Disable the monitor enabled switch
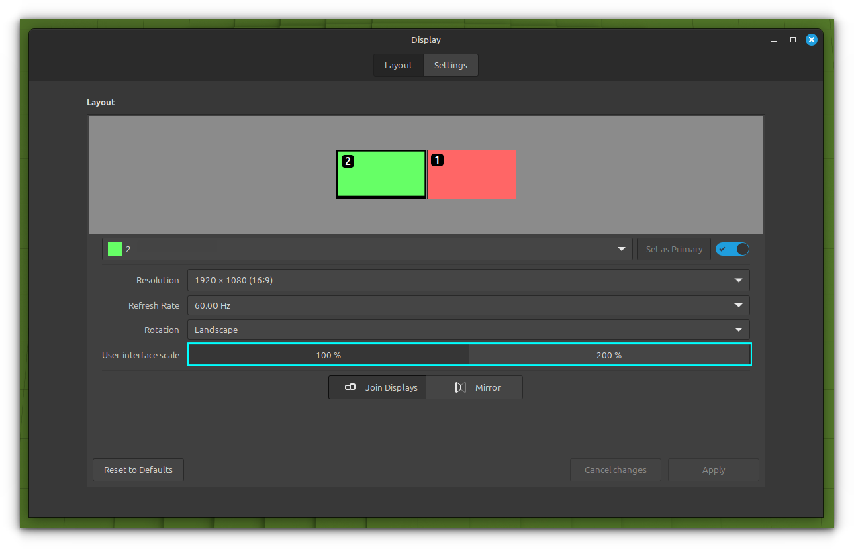 (732, 249)
